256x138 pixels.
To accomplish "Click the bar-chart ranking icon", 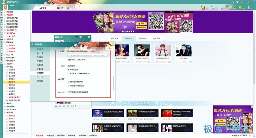I will (250, 7).
